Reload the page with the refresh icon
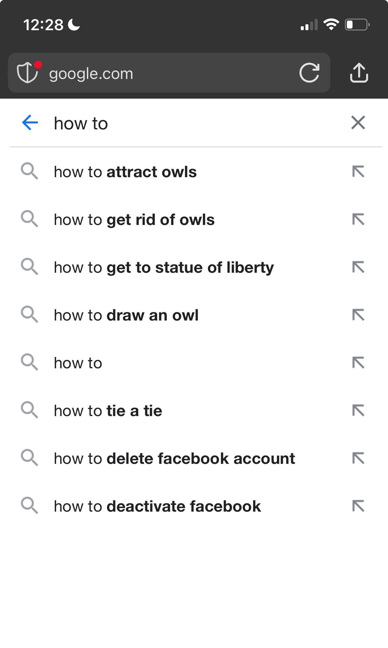Screen dimensions: 388x648 tap(309, 73)
